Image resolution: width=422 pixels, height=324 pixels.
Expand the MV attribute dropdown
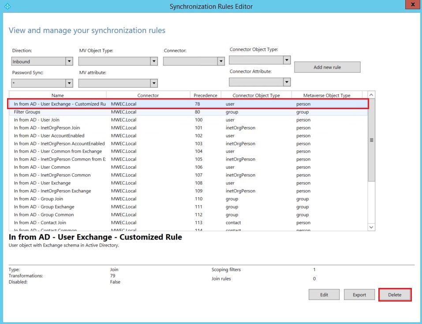click(153, 83)
